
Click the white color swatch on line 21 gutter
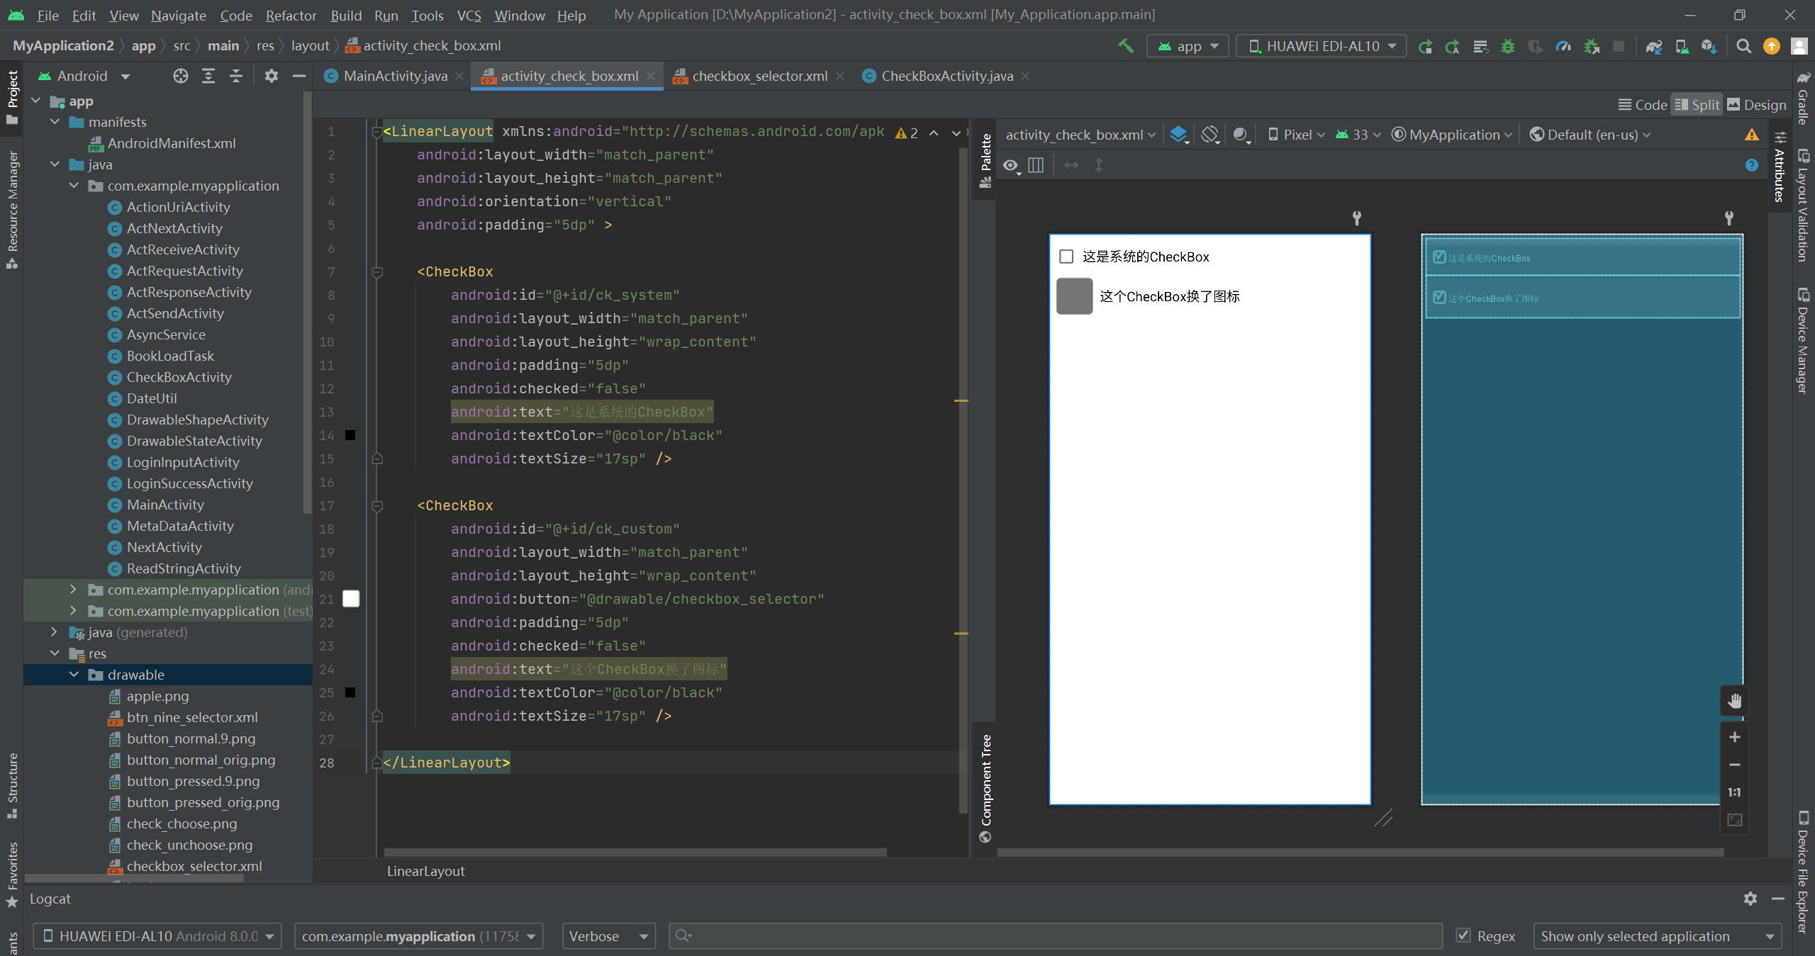351,599
